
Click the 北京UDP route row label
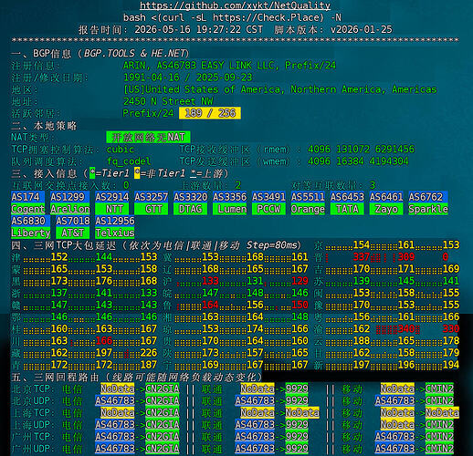coord(33,401)
